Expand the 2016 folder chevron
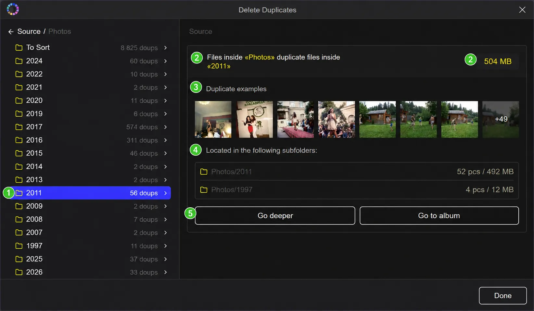This screenshot has width=534, height=311. point(165,140)
